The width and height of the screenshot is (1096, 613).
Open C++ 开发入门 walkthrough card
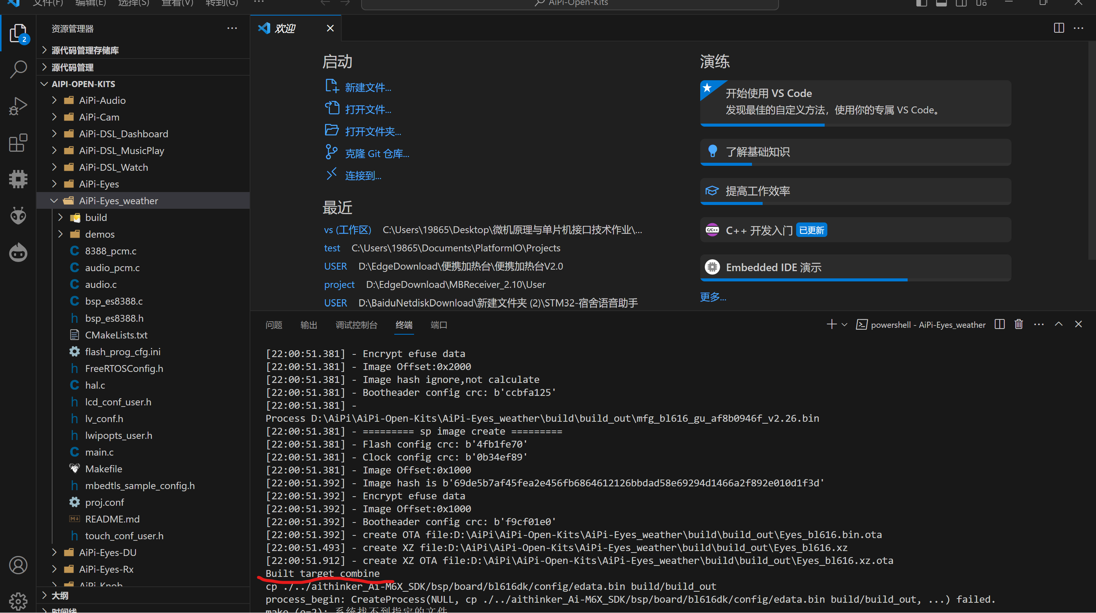(855, 230)
